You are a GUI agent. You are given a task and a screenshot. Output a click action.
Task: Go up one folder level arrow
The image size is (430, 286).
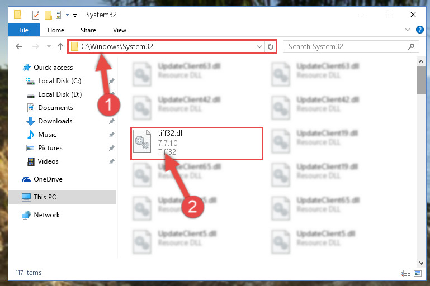[x=60, y=46]
